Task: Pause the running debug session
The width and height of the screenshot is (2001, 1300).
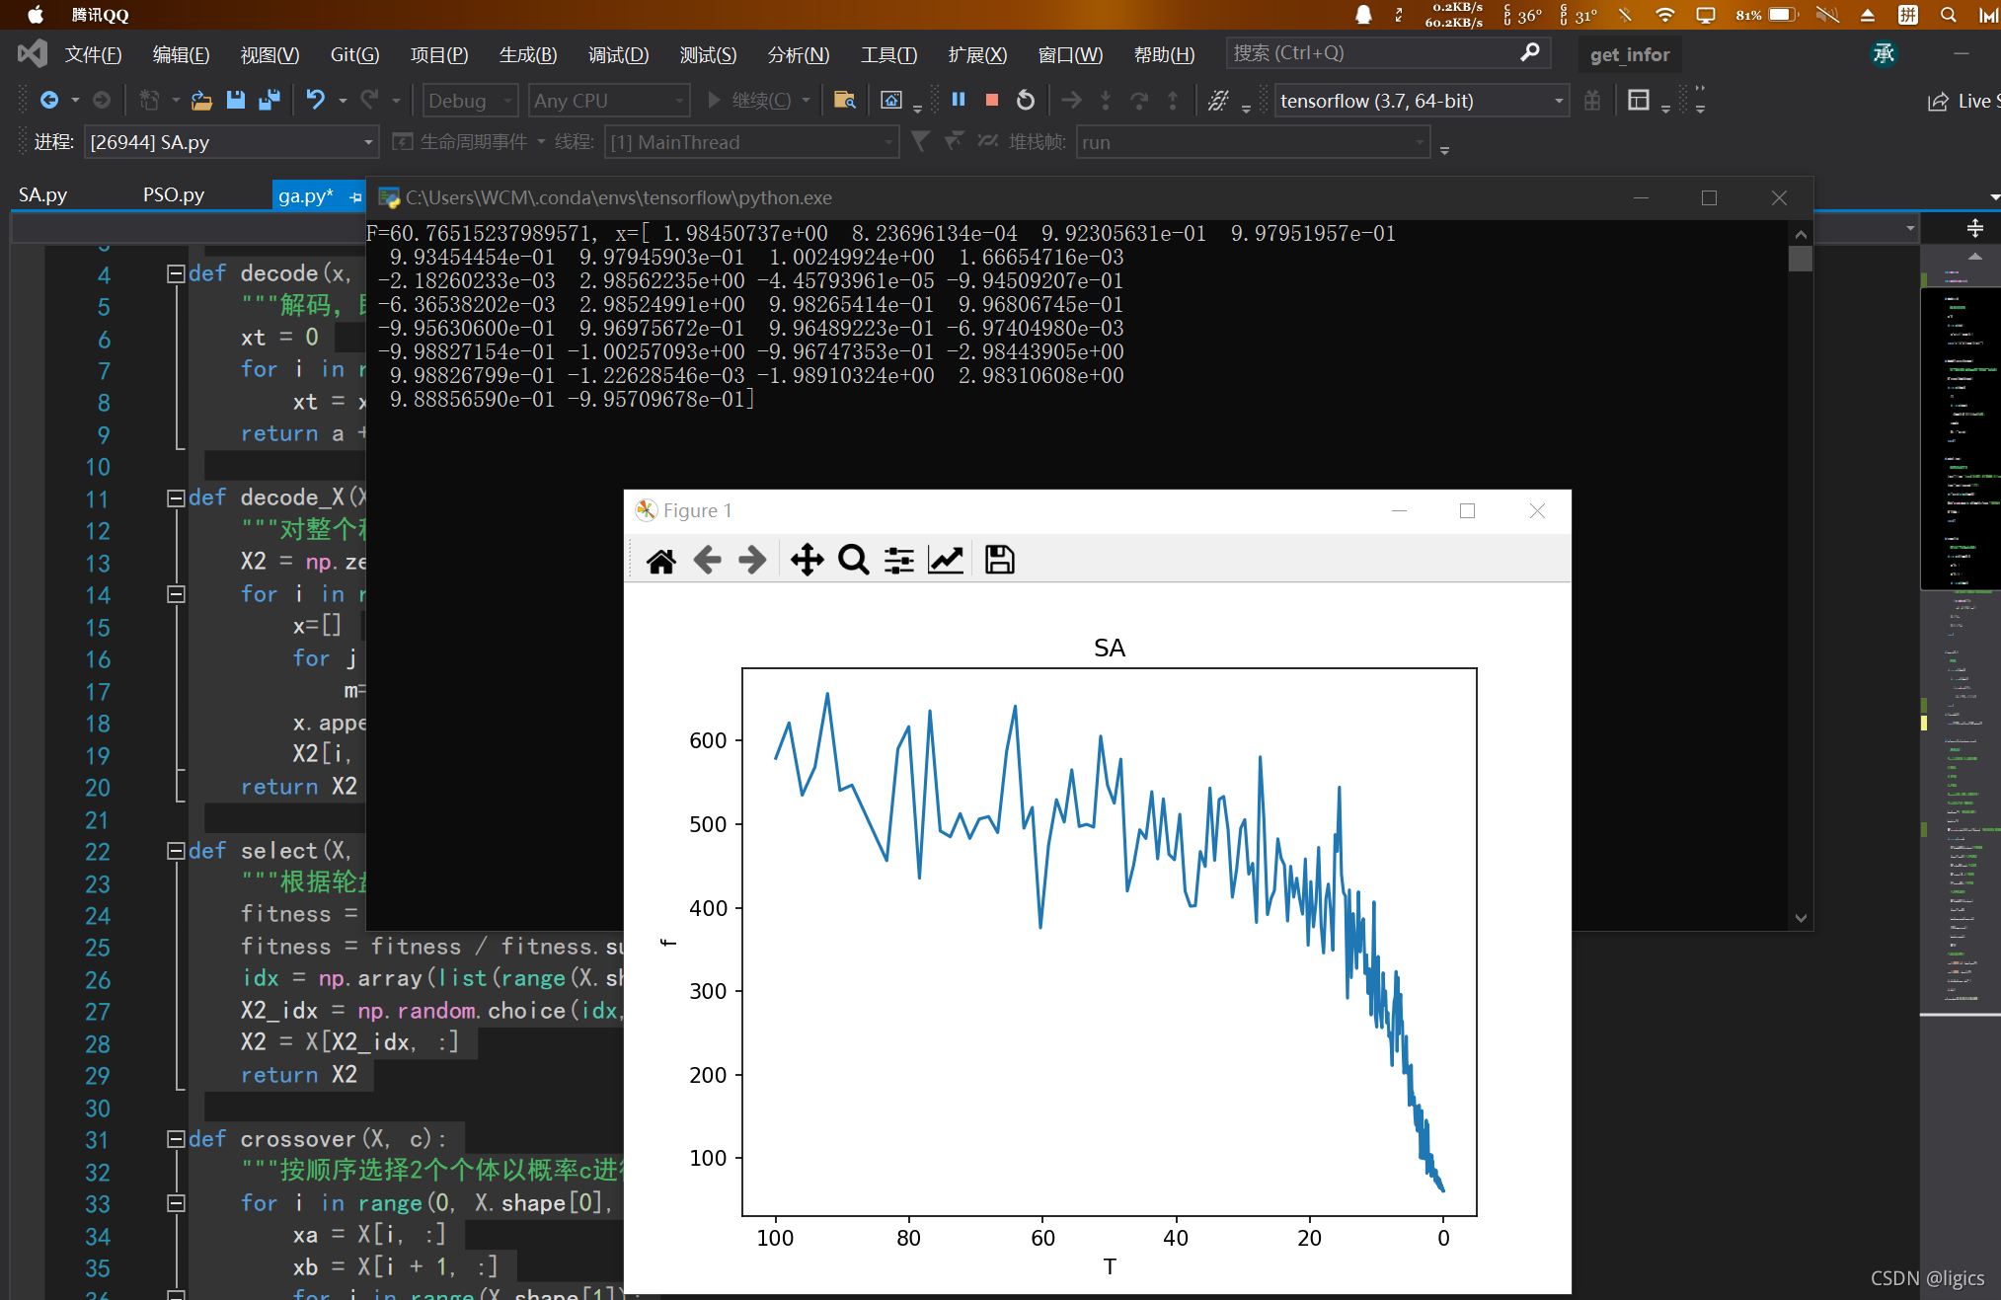Action: point(958,100)
